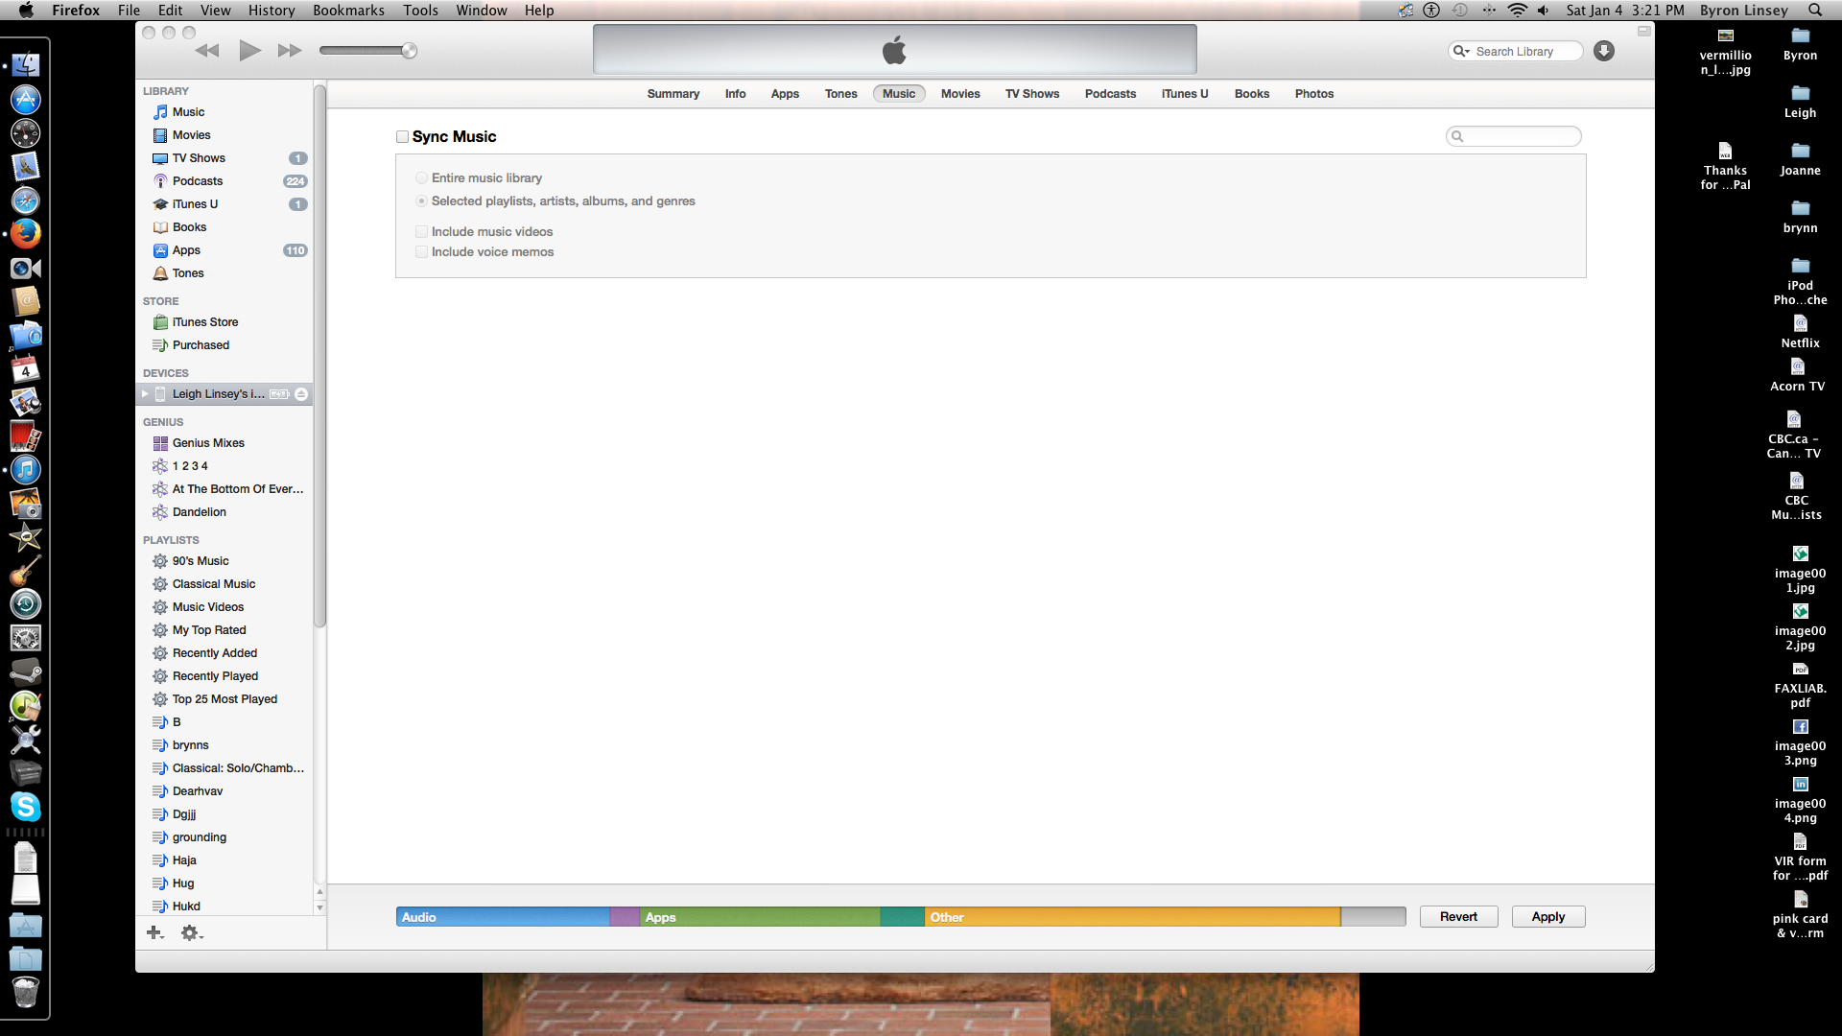
Task: Click the Revert button
Action: point(1458,917)
